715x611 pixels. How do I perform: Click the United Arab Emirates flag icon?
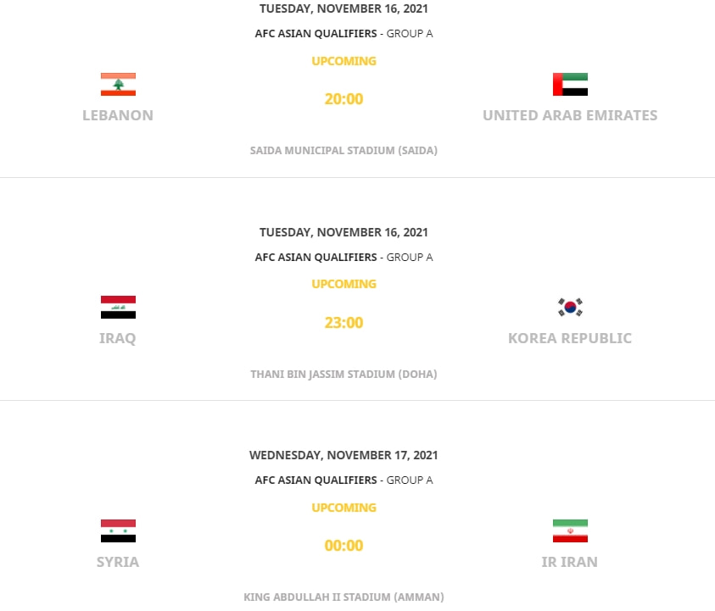click(570, 84)
